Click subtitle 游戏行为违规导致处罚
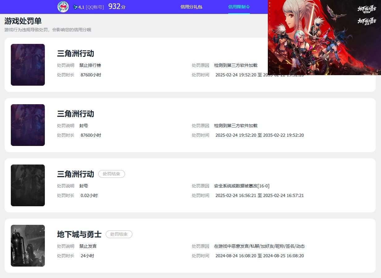The image size is (381, 278). 48,30
